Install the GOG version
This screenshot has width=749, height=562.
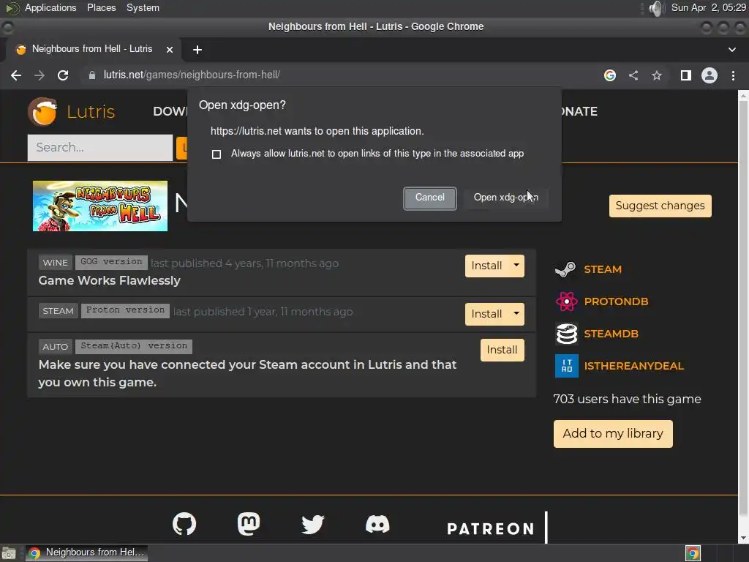pyautogui.click(x=486, y=266)
